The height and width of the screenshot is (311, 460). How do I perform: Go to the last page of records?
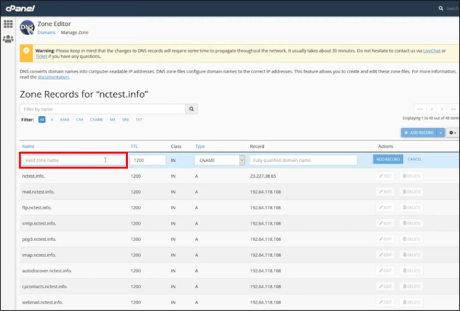click(x=453, y=109)
